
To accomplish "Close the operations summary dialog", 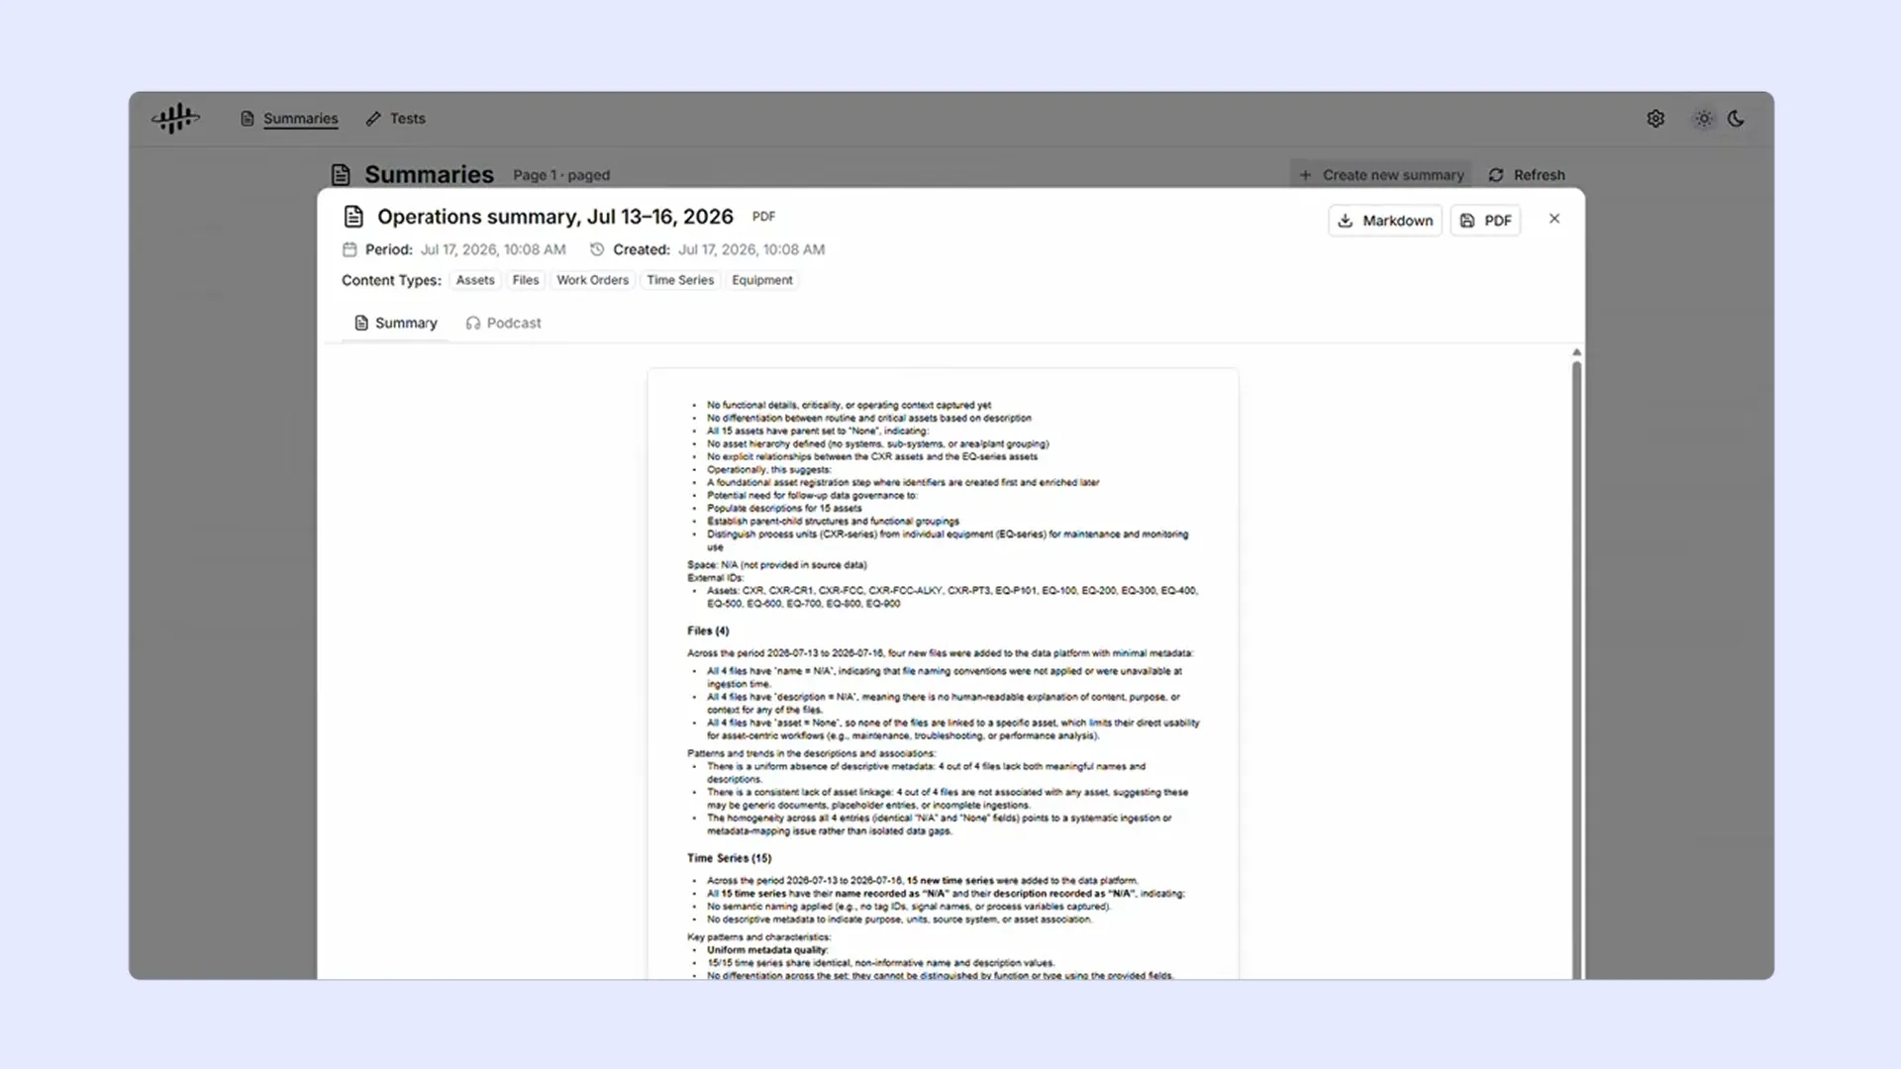I will (x=1554, y=219).
